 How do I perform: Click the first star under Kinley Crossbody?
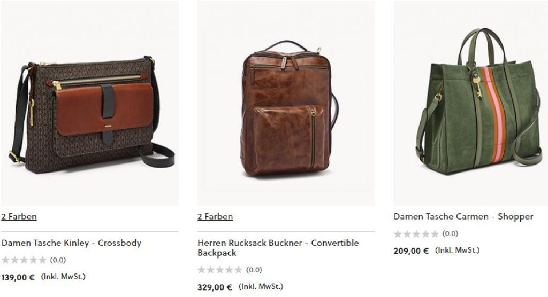tap(5, 260)
